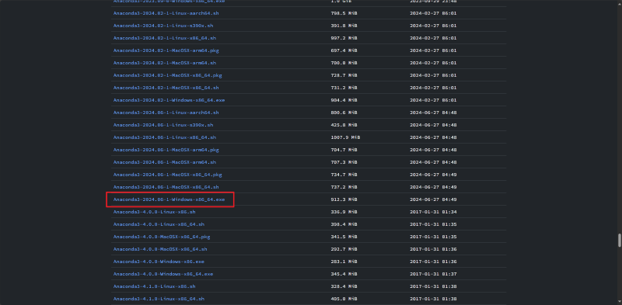Click Anaconda3-2024.02-1-Windows-x86_64.exe link
This screenshot has height=305, width=622.
169,100
